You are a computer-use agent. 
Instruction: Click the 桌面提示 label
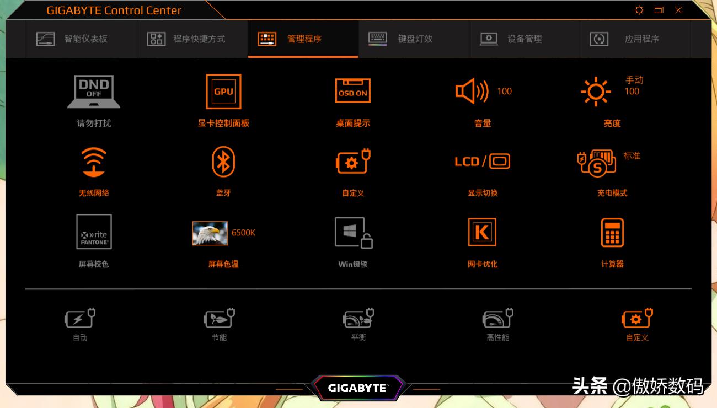click(353, 124)
